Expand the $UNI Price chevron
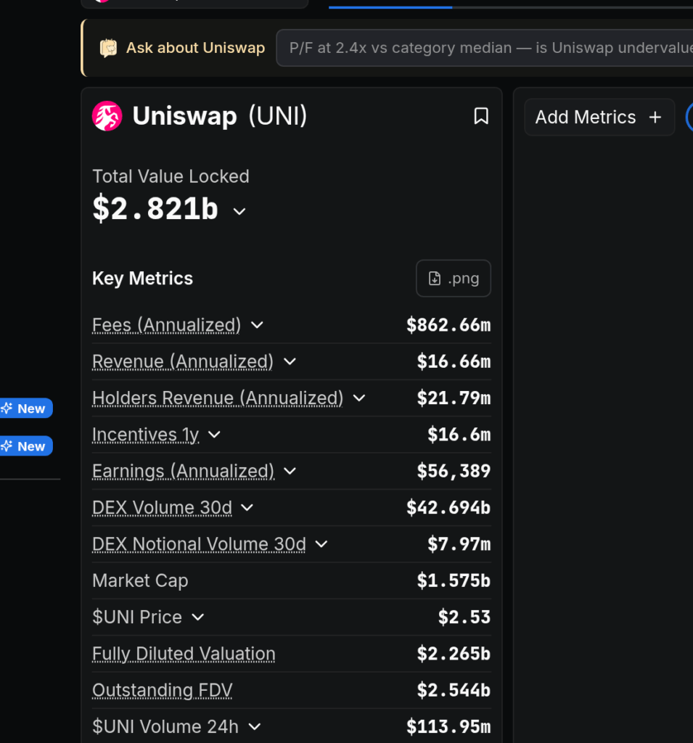This screenshot has width=693, height=743. tap(197, 617)
